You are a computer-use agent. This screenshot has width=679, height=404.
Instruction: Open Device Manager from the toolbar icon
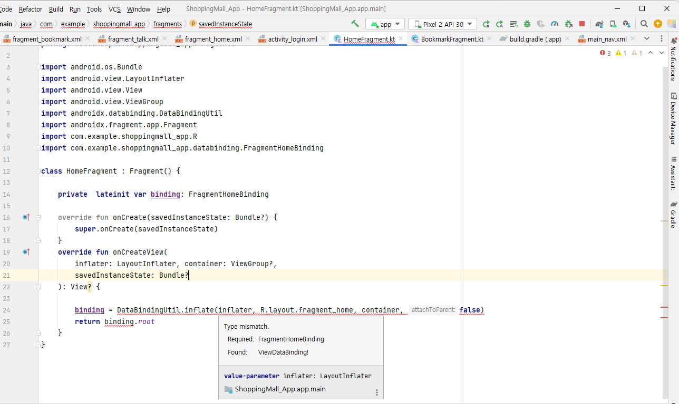[x=613, y=24]
